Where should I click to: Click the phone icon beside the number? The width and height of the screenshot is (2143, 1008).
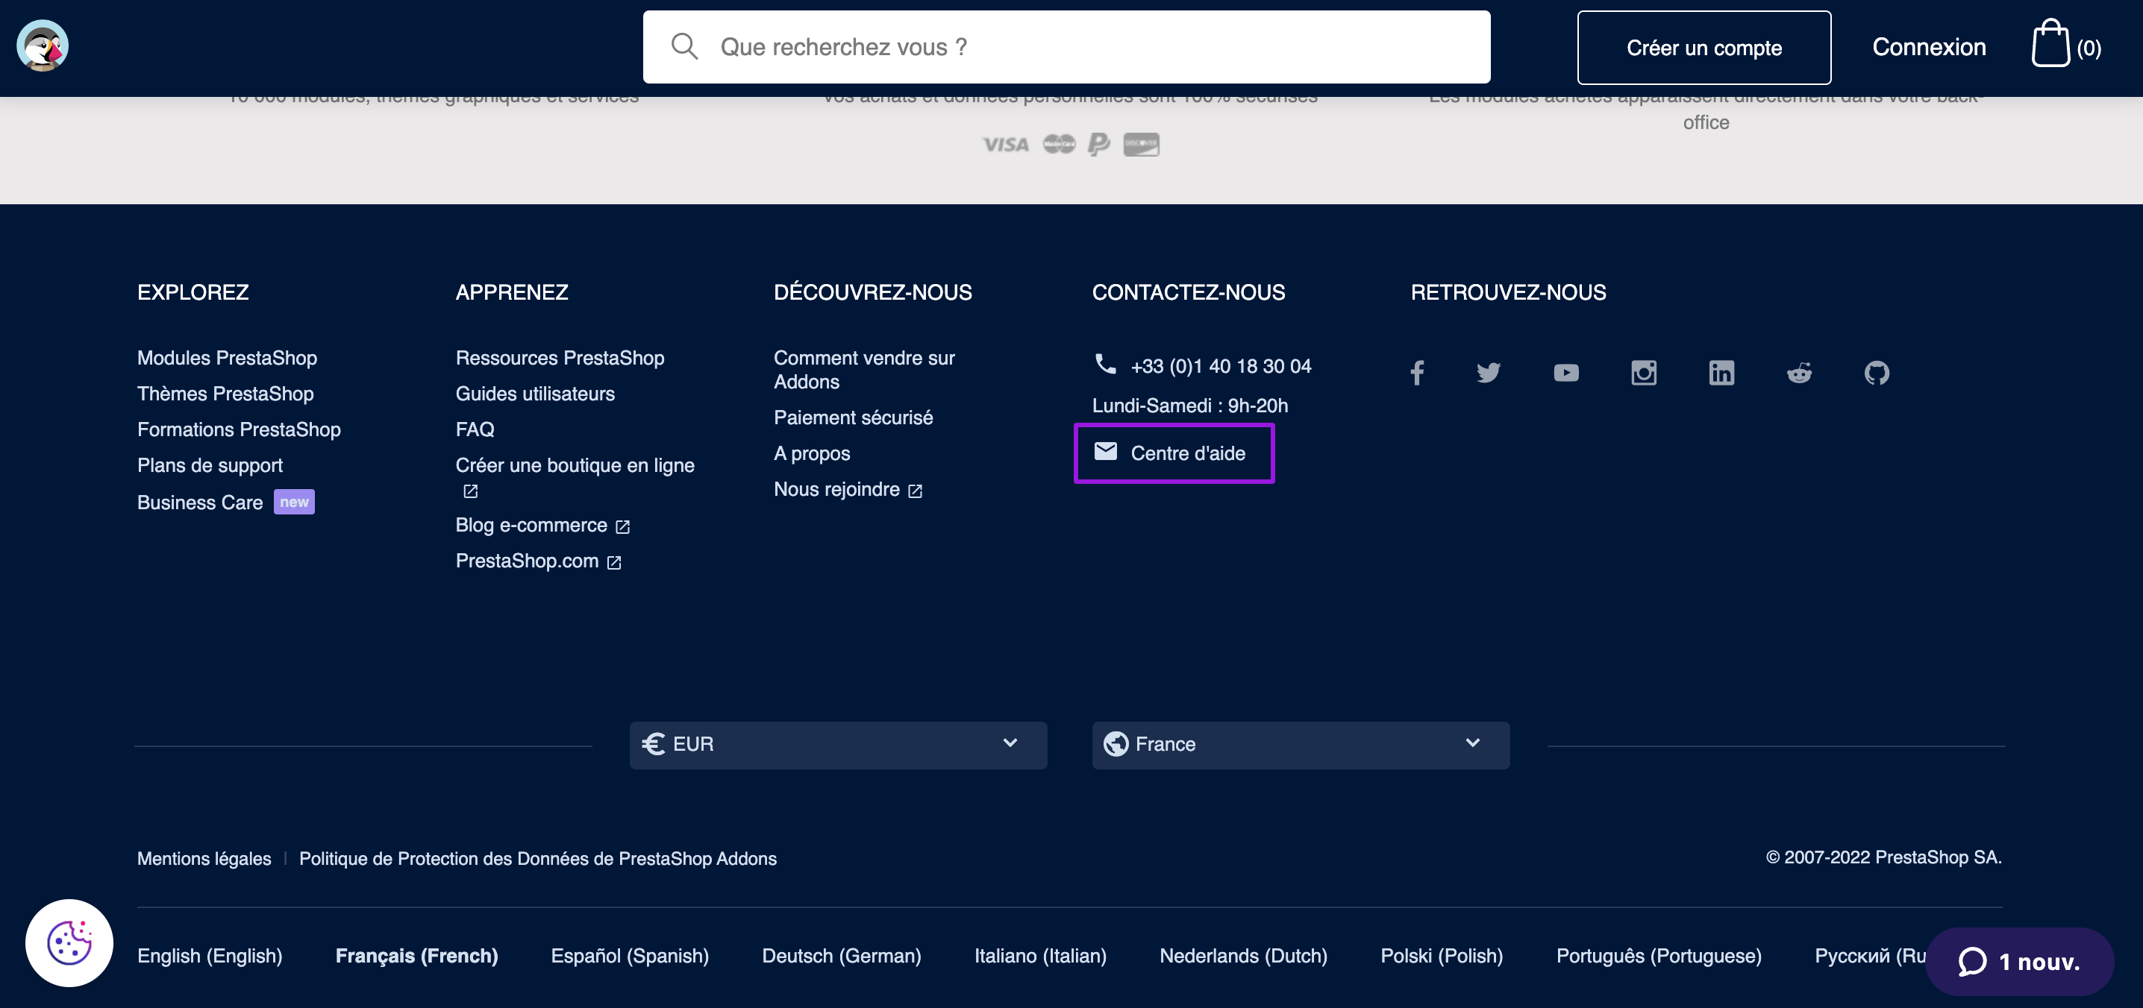(1105, 364)
